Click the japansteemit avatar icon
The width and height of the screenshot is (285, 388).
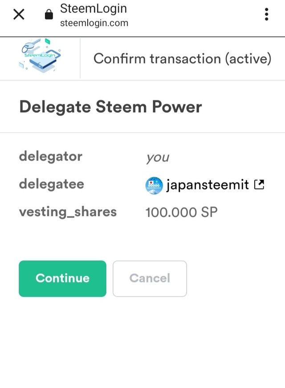point(154,185)
